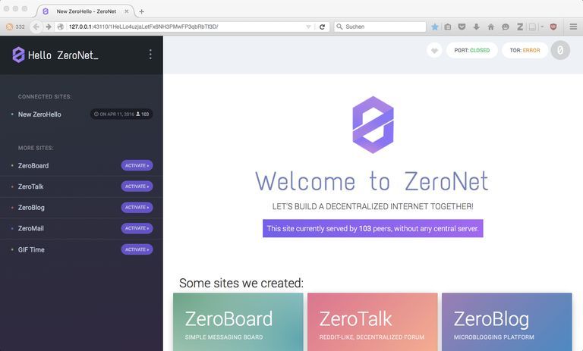Open ZeroBlog in the sidebar list
Image resolution: width=583 pixels, height=351 pixels.
31,207
